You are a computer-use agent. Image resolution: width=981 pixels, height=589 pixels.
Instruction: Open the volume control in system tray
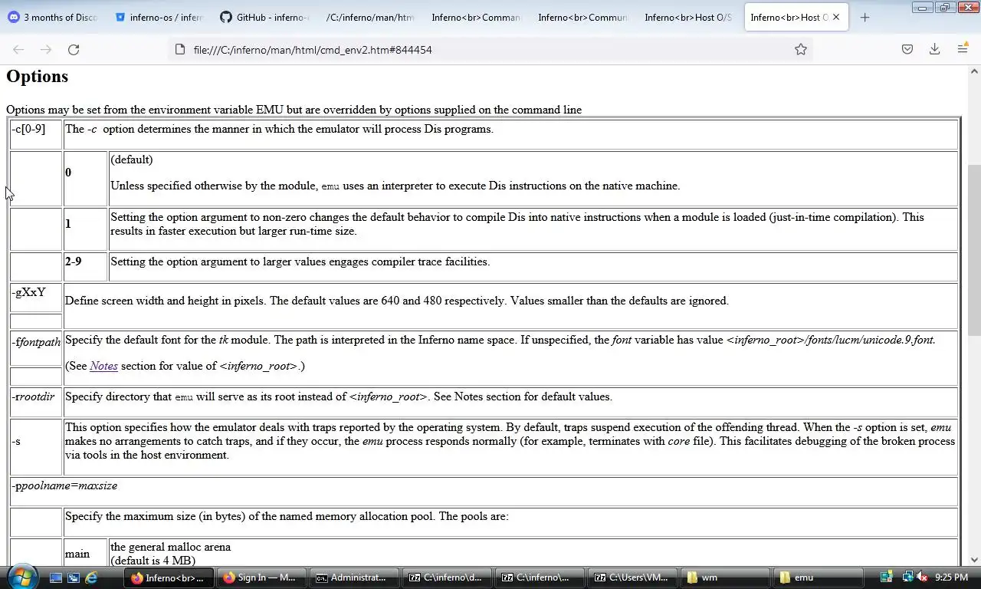(923, 577)
